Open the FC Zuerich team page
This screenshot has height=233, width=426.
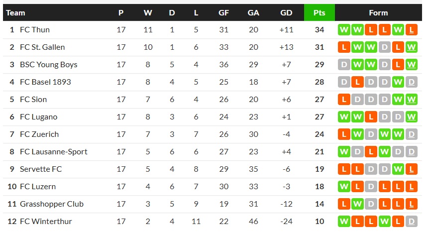tap(39, 134)
